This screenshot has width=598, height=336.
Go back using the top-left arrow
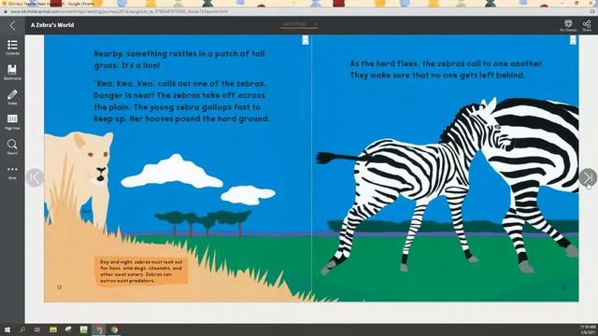pos(12,25)
